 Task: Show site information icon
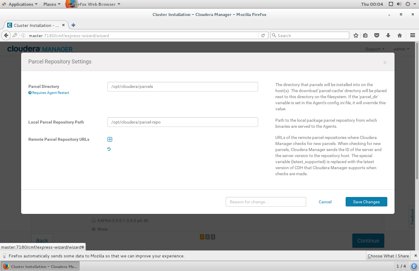pyautogui.click(x=23, y=35)
